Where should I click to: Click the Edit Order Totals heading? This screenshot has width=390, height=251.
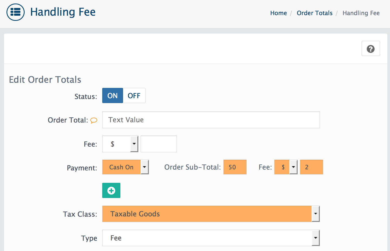coord(45,80)
